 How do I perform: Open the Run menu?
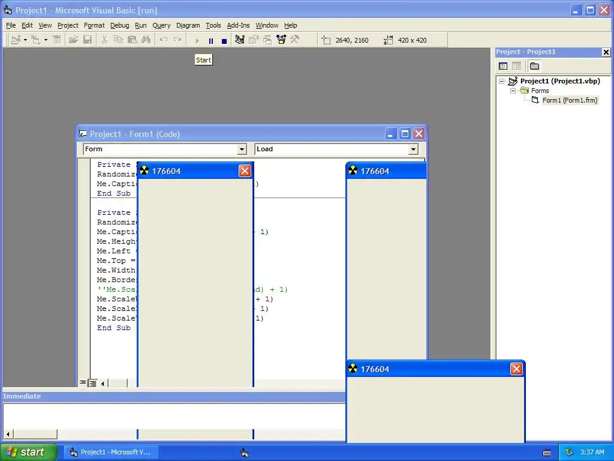tap(140, 25)
